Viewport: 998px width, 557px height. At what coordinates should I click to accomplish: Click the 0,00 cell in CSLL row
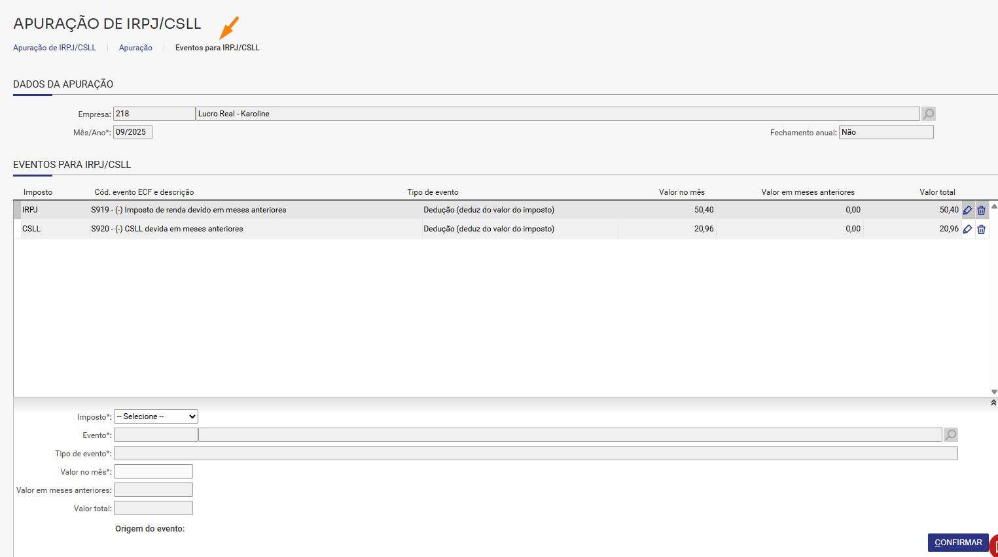click(x=853, y=229)
